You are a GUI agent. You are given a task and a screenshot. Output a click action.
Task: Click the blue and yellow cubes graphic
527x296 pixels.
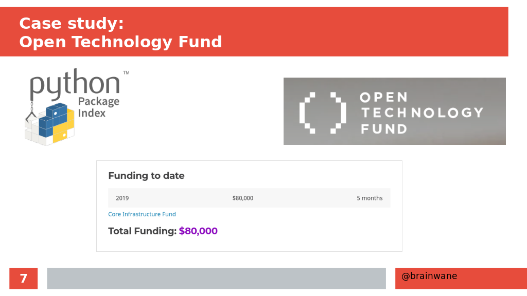click(50, 124)
